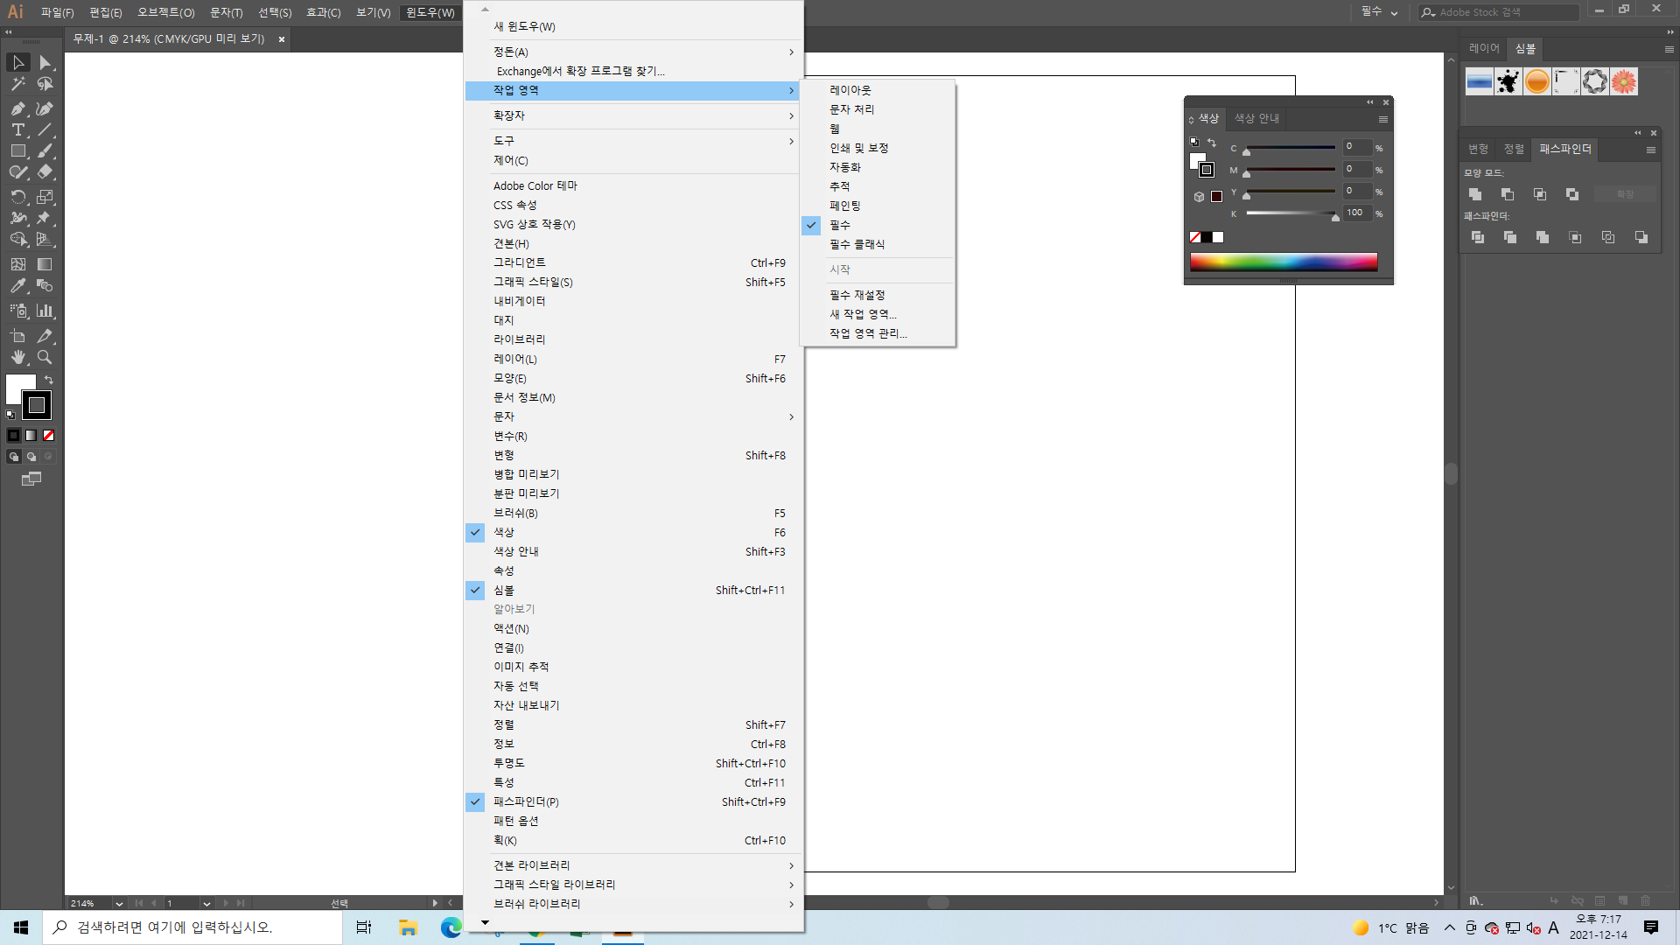Expand the 문자 submenu arrow
This screenshot has width=1680, height=945.
coord(791,416)
